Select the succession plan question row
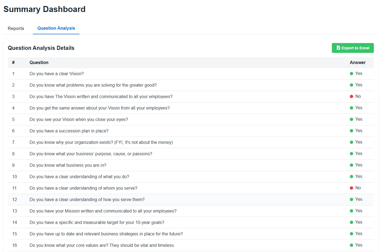Screen dimensions: 382x252 click(69, 131)
